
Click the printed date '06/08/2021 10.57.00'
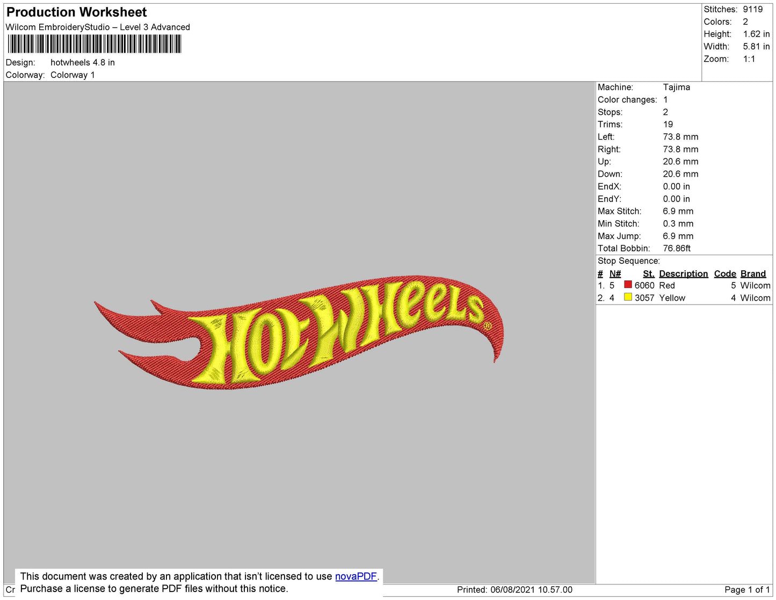click(x=531, y=590)
